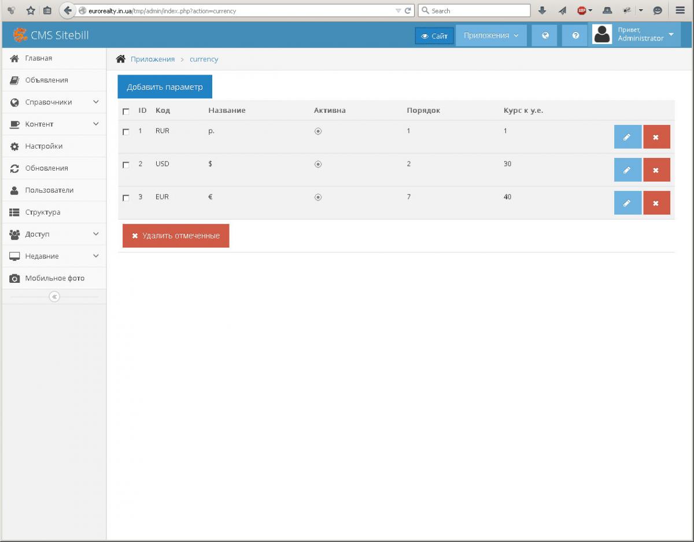Open the Мобильное фото sidebar item
694x542 pixels.
coord(53,278)
